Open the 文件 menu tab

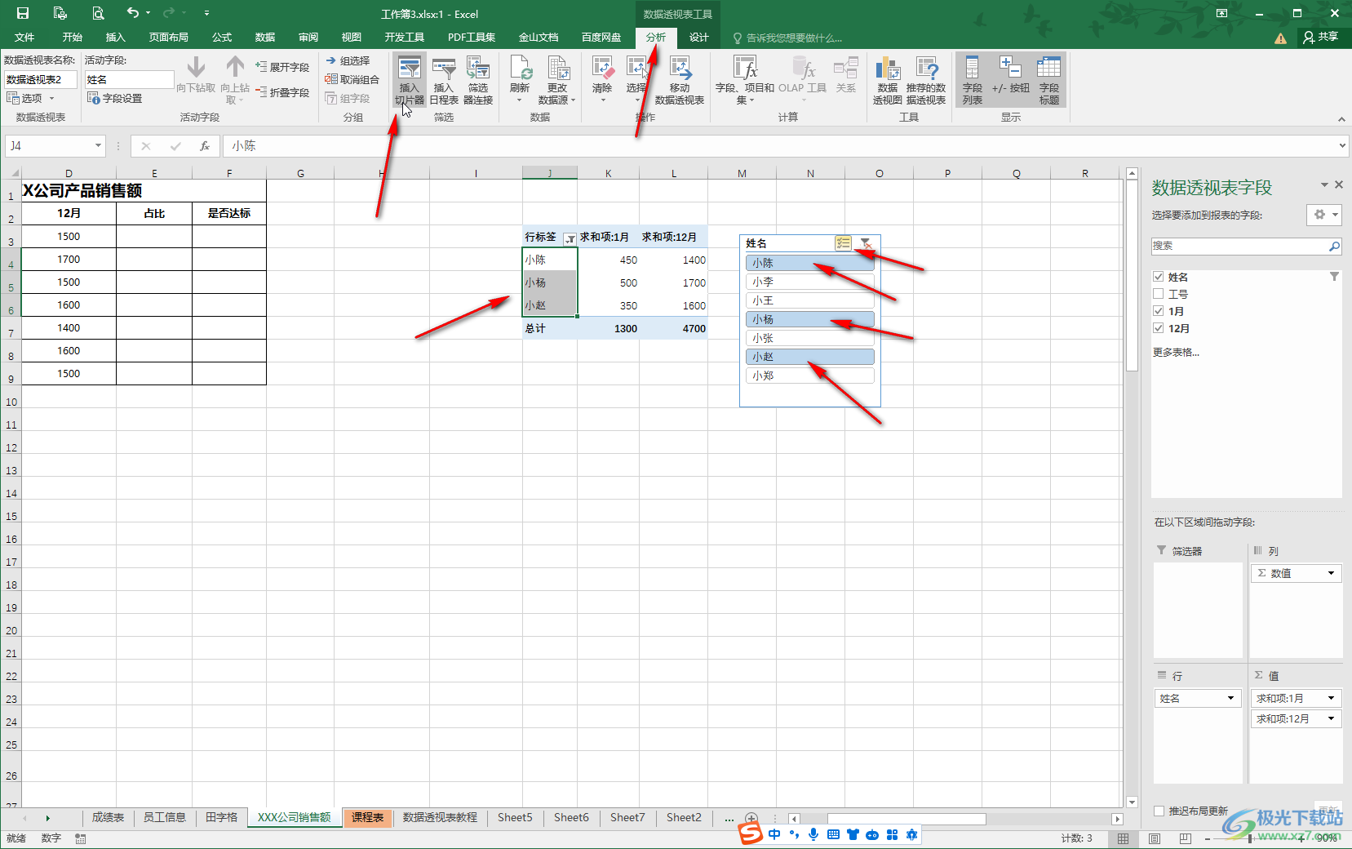24,38
